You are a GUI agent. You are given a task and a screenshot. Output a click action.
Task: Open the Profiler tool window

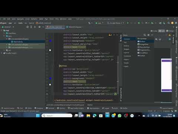(x=123, y=108)
